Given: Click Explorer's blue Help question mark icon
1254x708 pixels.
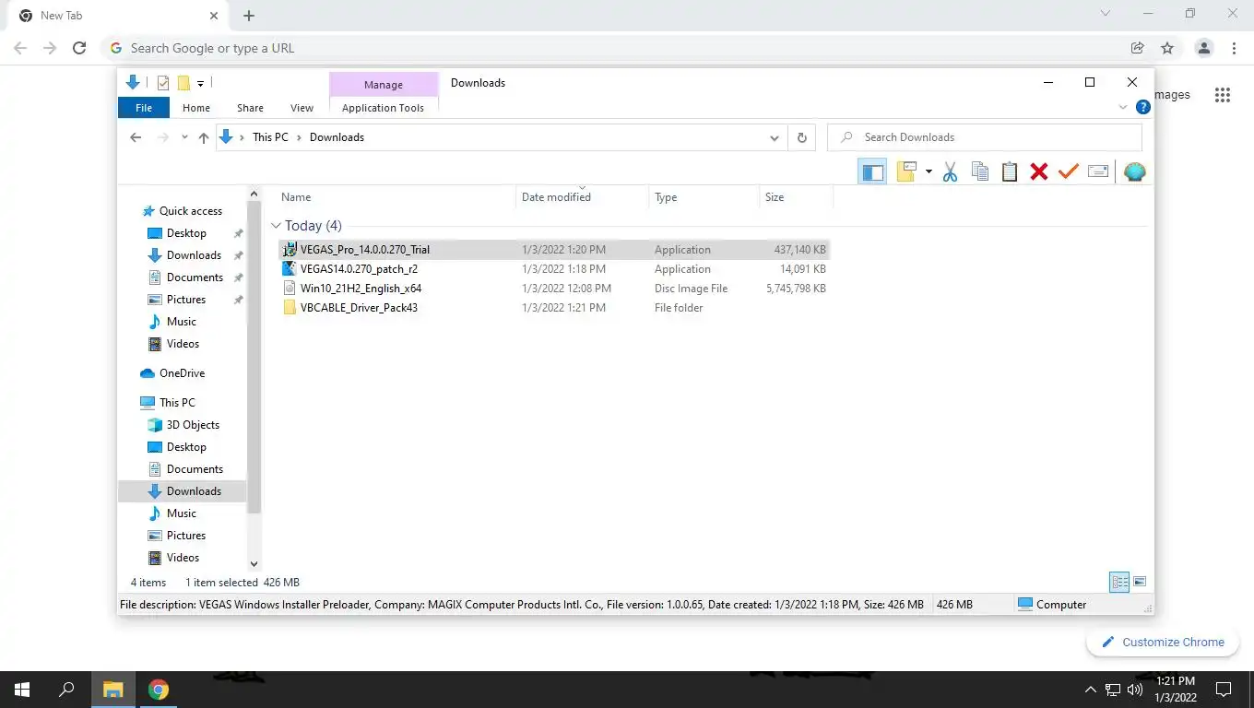Looking at the screenshot, I should [x=1142, y=107].
